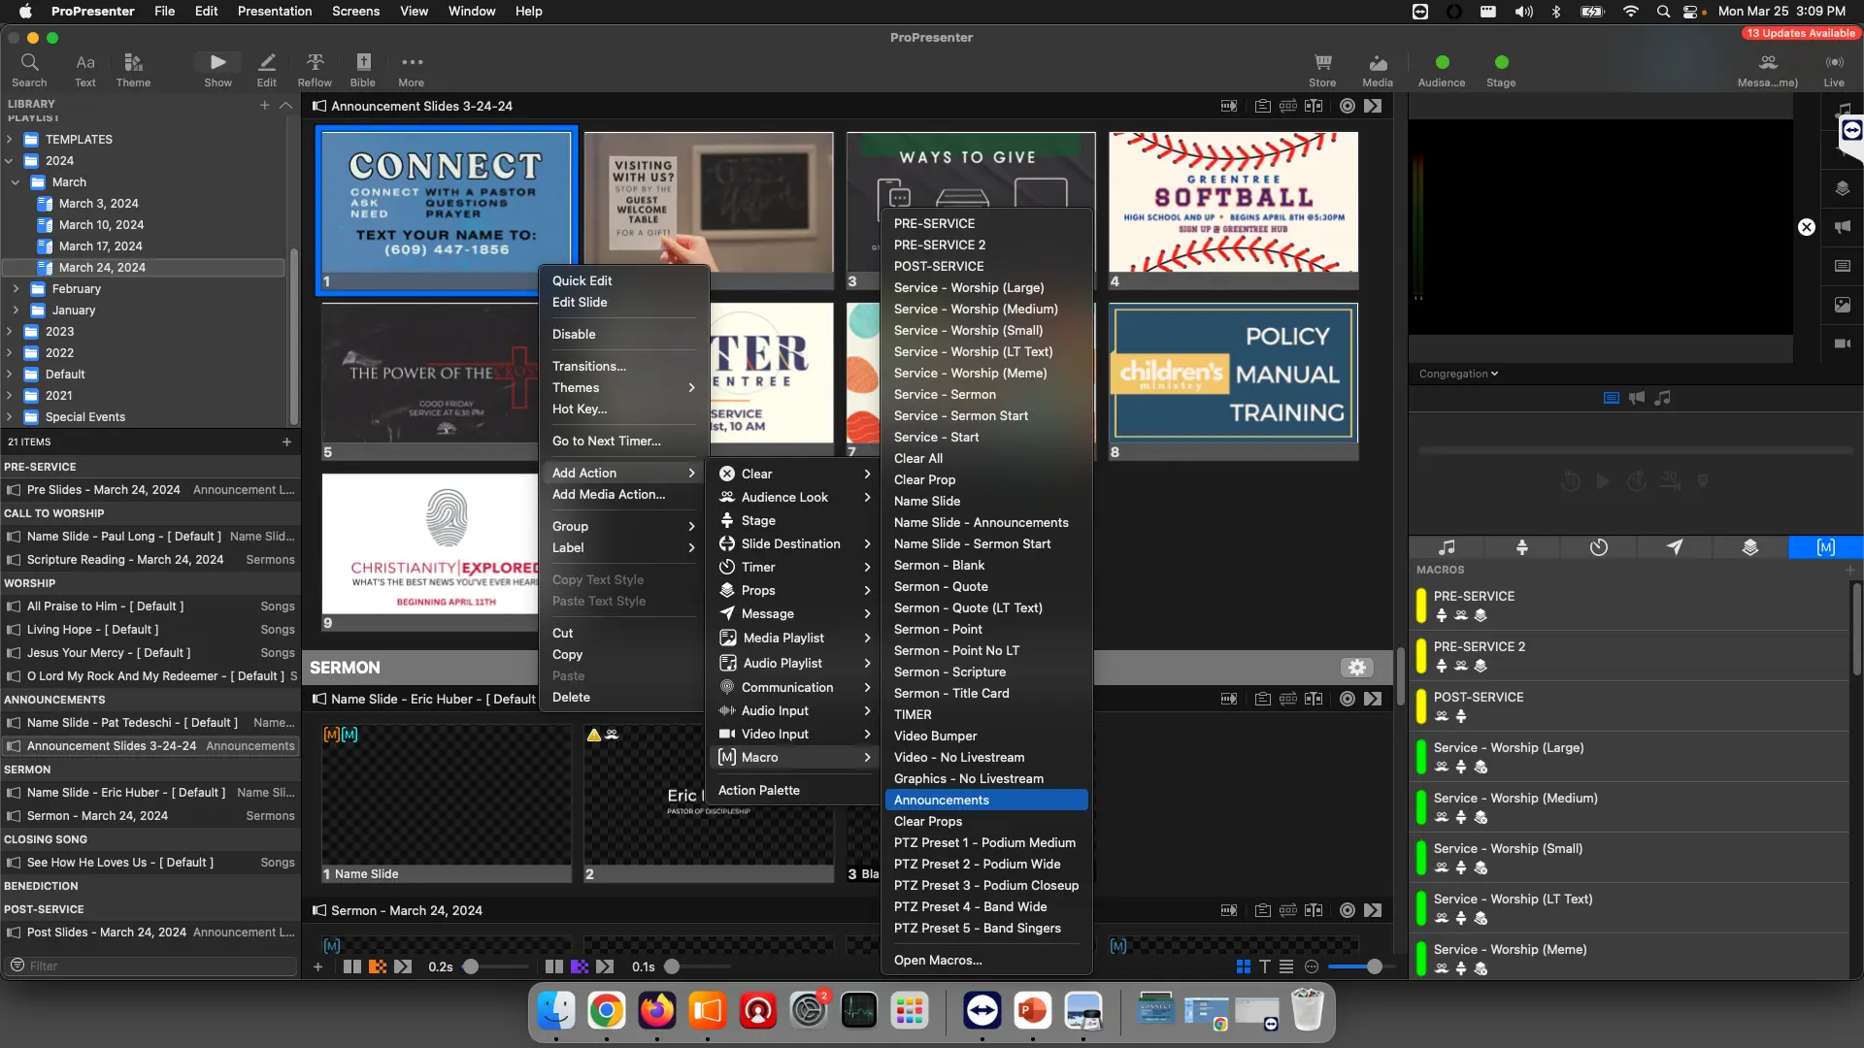This screenshot has height=1048, width=1864.
Task: Open the Timers tab icon
Action: point(1598,547)
